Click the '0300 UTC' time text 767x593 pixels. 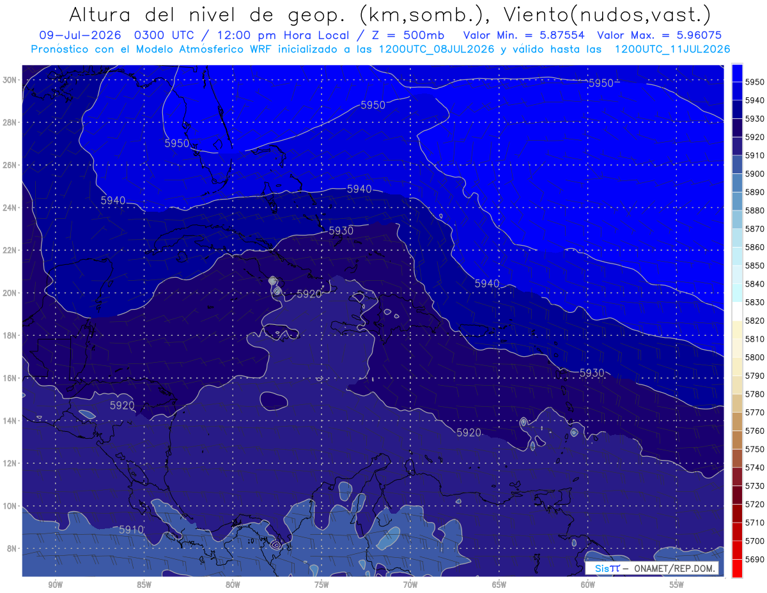coord(166,35)
